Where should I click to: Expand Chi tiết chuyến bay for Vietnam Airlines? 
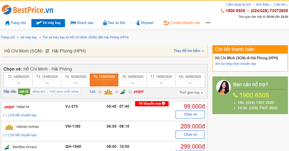coord(20,135)
